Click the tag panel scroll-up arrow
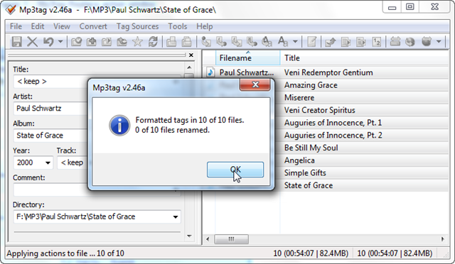Screen dimensions: 455x264 (189, 67)
